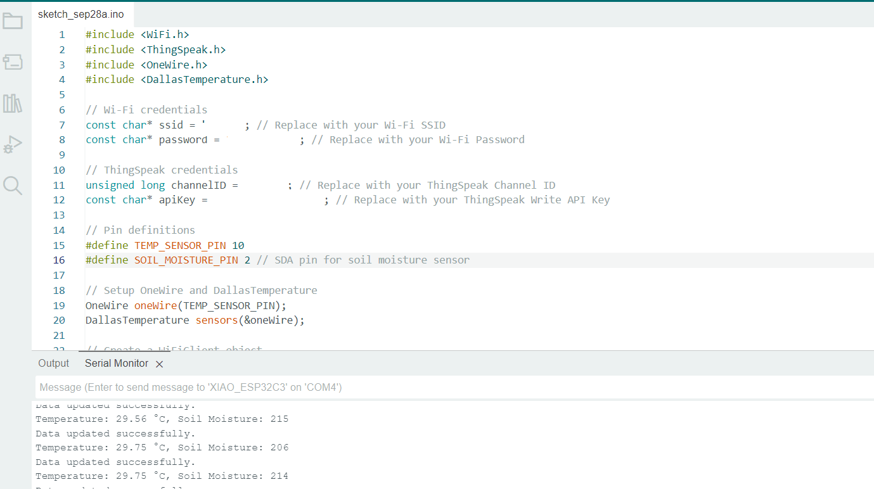Viewport: 874px width, 489px height.
Task: Click the '// Wi-Fi credentials' comment
Action: 146,110
